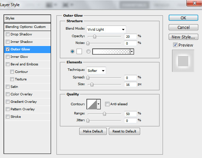This screenshot has width=202, height=158.
Task: Open the Styles panel entry
Action: click(x=27, y=18)
